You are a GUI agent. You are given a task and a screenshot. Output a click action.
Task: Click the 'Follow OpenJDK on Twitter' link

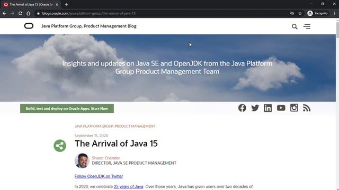99,176
